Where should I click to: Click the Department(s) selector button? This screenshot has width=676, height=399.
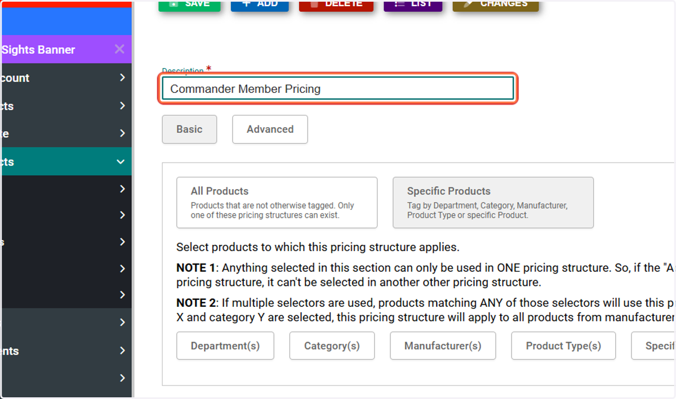(x=225, y=346)
